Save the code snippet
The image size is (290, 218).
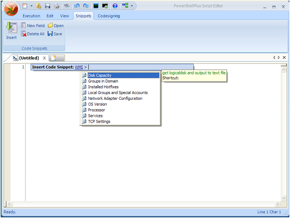click(55, 34)
